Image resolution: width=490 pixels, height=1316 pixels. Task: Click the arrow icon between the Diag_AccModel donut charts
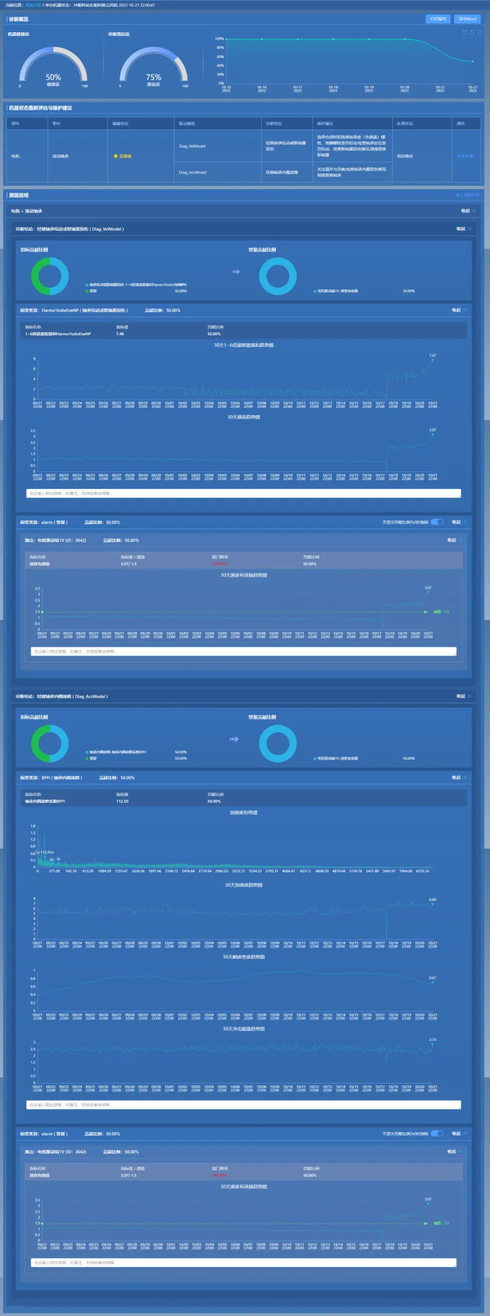pos(234,739)
